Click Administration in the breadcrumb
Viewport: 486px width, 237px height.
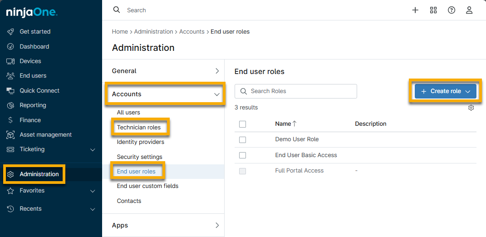pos(153,32)
